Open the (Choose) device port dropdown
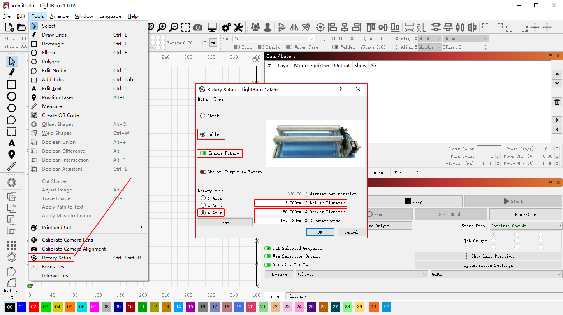563x315 pixels. pos(362,274)
